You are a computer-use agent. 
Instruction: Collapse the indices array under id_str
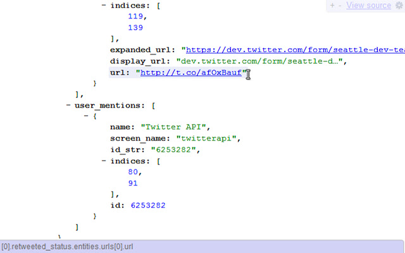tap(104, 161)
